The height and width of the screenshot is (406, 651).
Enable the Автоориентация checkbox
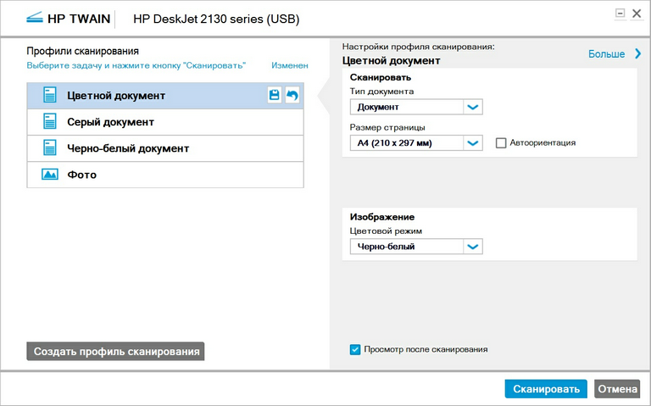pos(501,142)
